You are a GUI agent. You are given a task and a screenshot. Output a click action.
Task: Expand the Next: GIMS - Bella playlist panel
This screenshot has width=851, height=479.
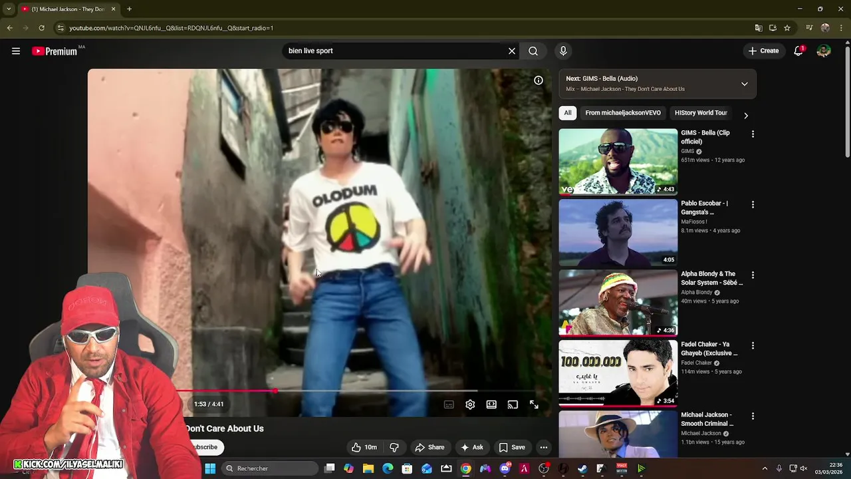coord(745,84)
